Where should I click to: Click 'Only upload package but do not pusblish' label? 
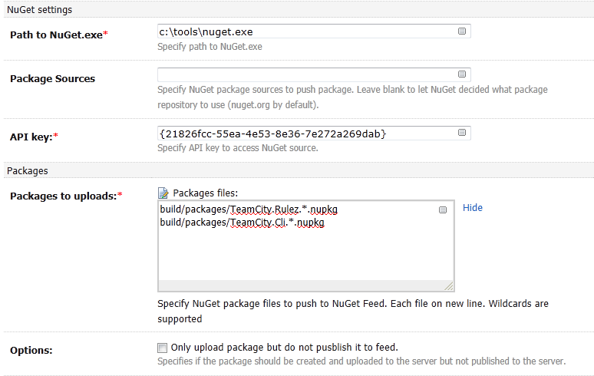[x=284, y=347]
